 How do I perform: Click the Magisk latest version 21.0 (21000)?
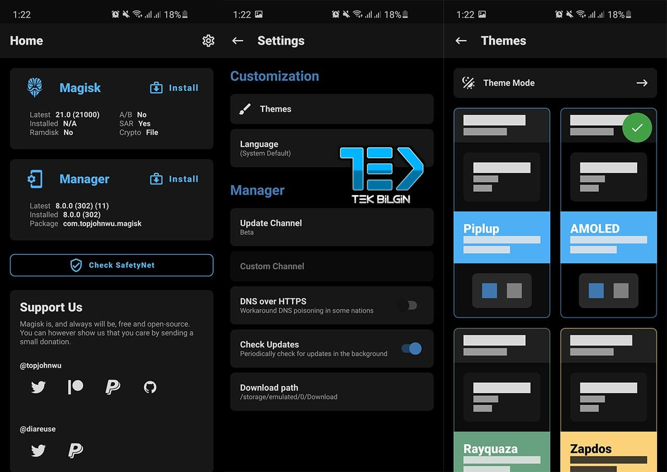tap(78, 115)
